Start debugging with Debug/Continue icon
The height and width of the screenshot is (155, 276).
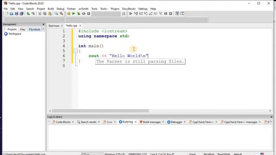131,13
